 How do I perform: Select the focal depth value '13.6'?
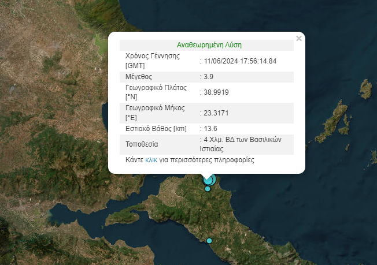pos(210,129)
